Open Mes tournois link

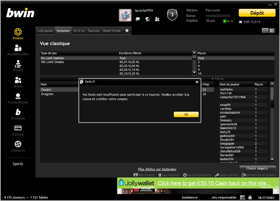coord(169,175)
